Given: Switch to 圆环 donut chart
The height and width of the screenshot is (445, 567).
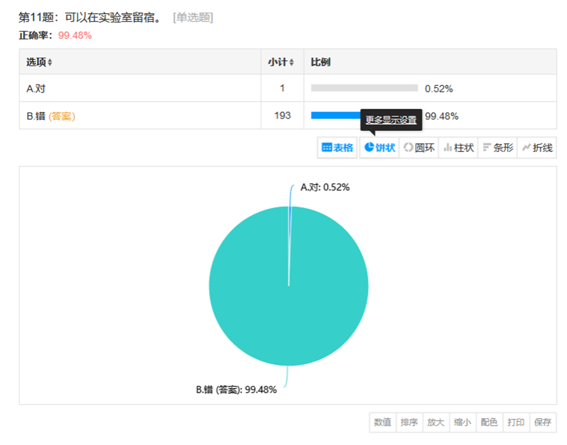Looking at the screenshot, I should [x=419, y=147].
